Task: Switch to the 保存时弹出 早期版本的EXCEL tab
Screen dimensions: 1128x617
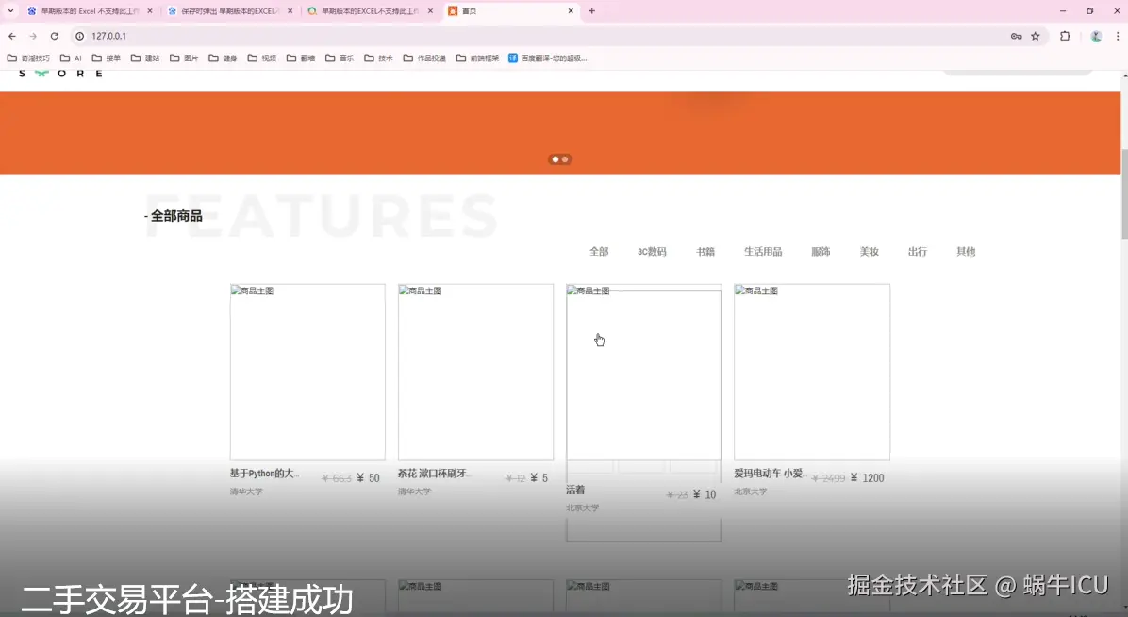Action: pos(230,10)
